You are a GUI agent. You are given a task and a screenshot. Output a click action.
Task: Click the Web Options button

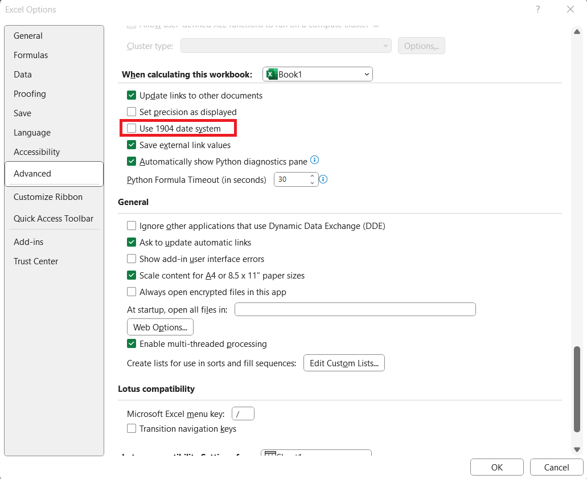point(160,327)
